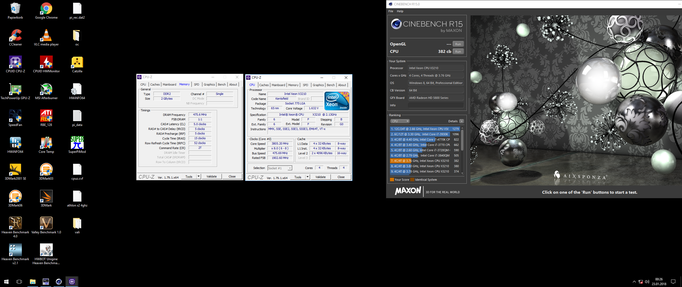The width and height of the screenshot is (682, 287).
Task: Open About tab in left CPU-Z Memory window
Action: click(233, 85)
